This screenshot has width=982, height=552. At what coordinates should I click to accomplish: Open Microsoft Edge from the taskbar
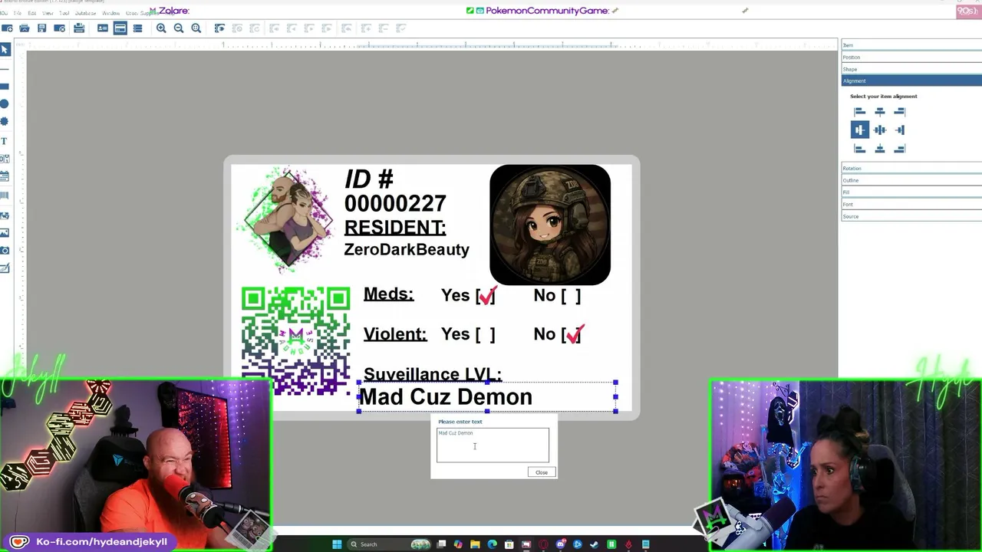(x=492, y=544)
